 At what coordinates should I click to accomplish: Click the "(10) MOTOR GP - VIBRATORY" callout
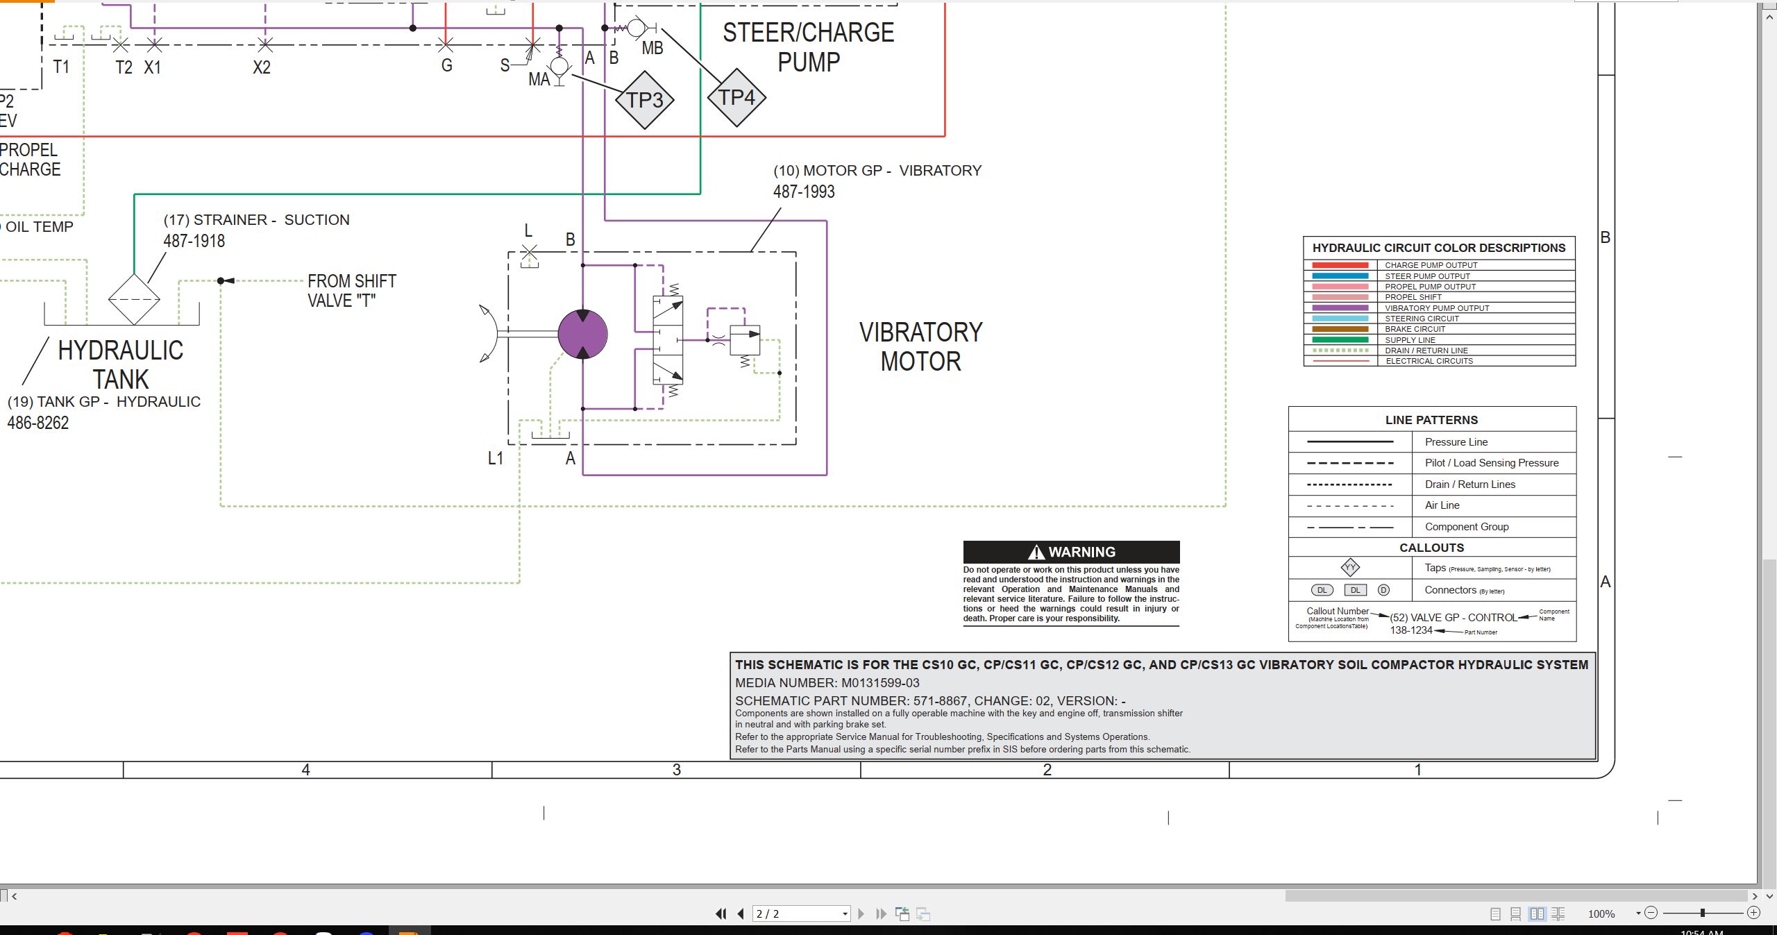[x=877, y=171]
